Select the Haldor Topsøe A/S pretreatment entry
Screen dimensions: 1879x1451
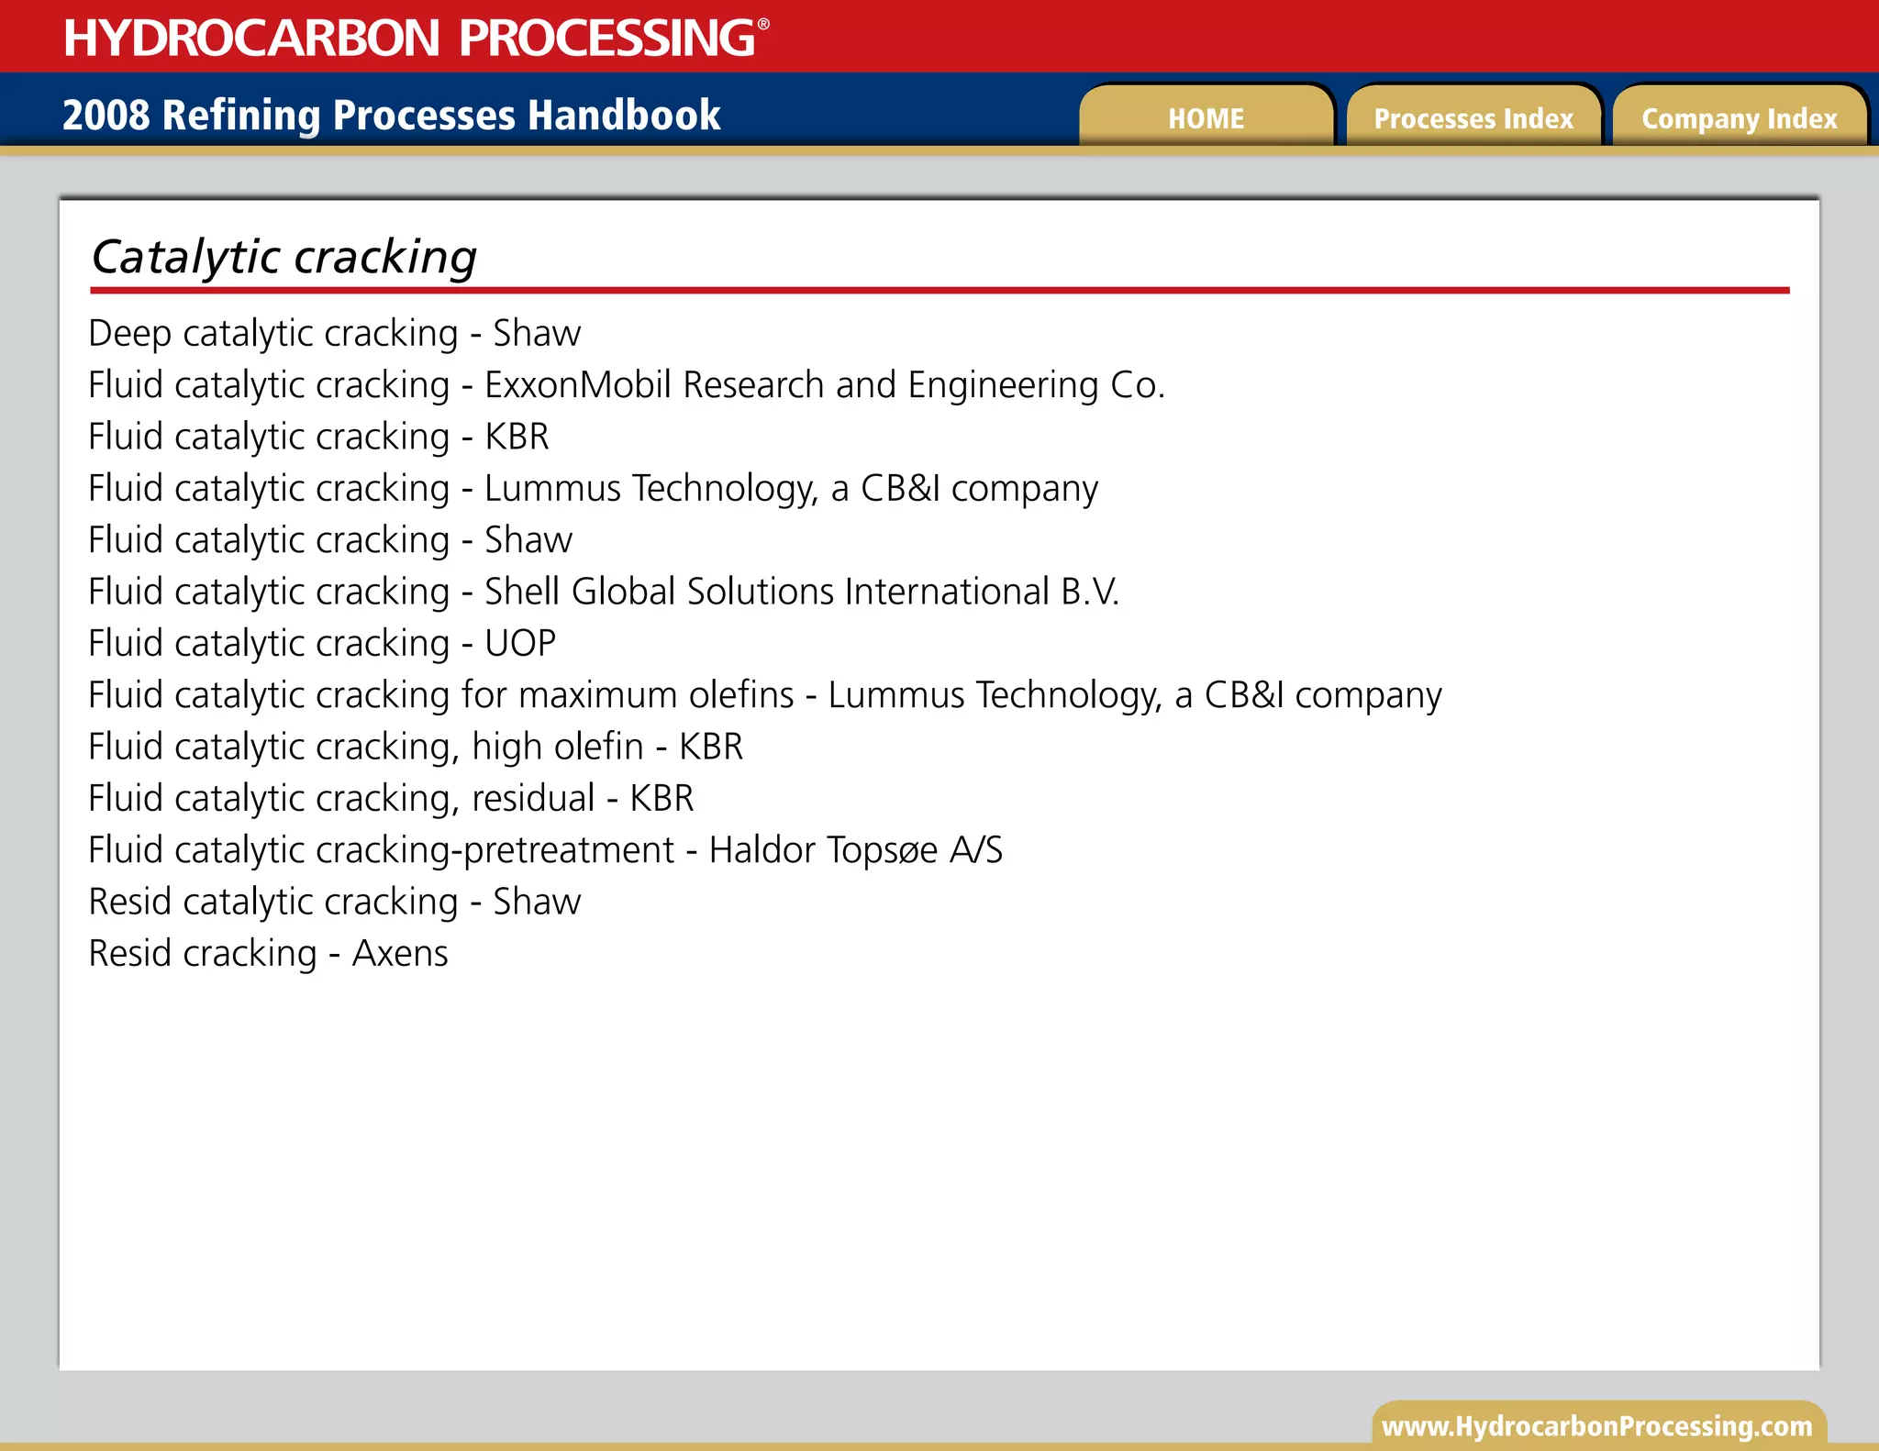tap(545, 850)
